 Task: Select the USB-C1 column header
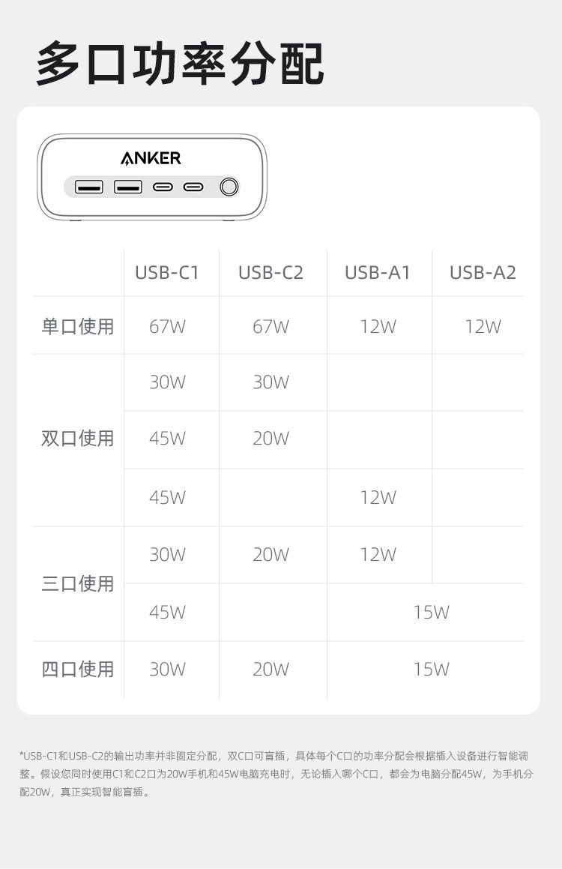[x=167, y=273]
